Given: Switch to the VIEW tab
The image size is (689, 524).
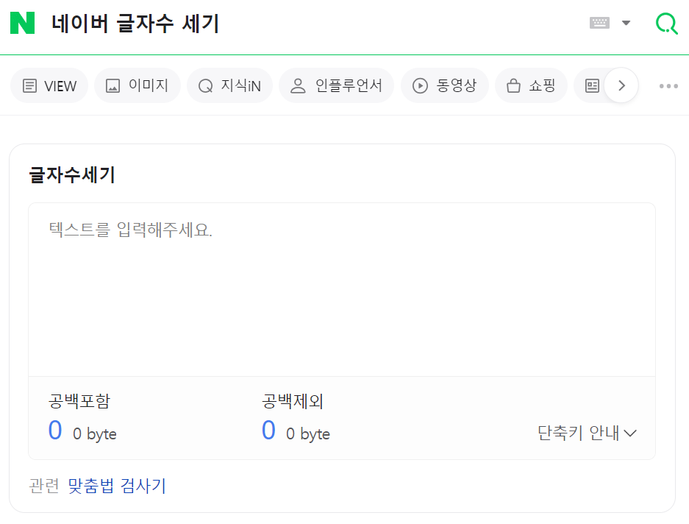Looking at the screenshot, I should 49,85.
